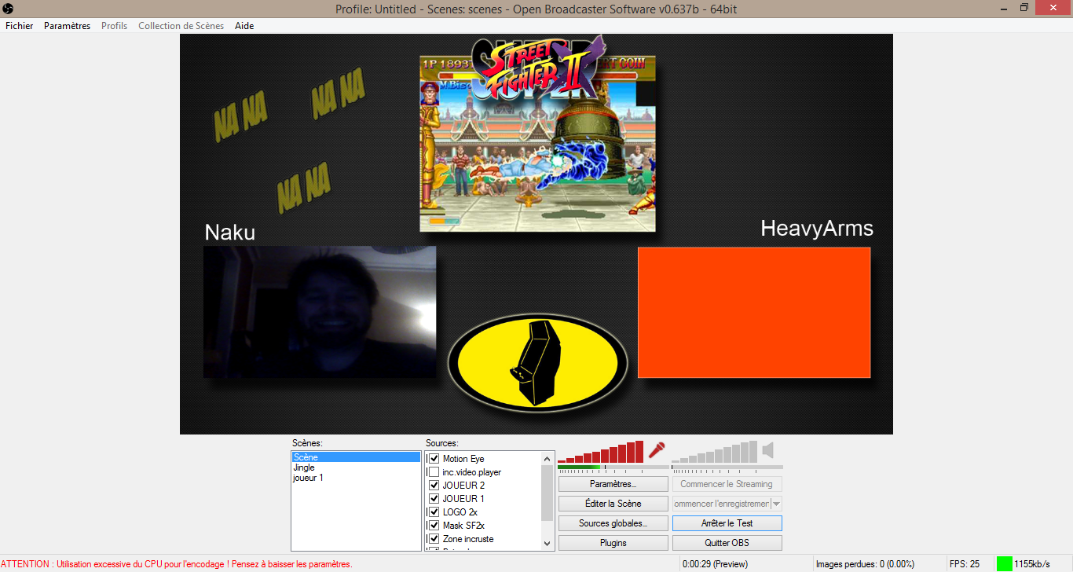The height and width of the screenshot is (572, 1073).
Task: Click the Arrêter le Test button
Action: [x=727, y=523]
